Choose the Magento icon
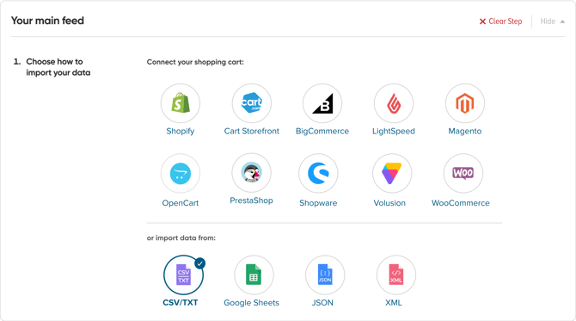Screen dimensions: 576x321 465,103
